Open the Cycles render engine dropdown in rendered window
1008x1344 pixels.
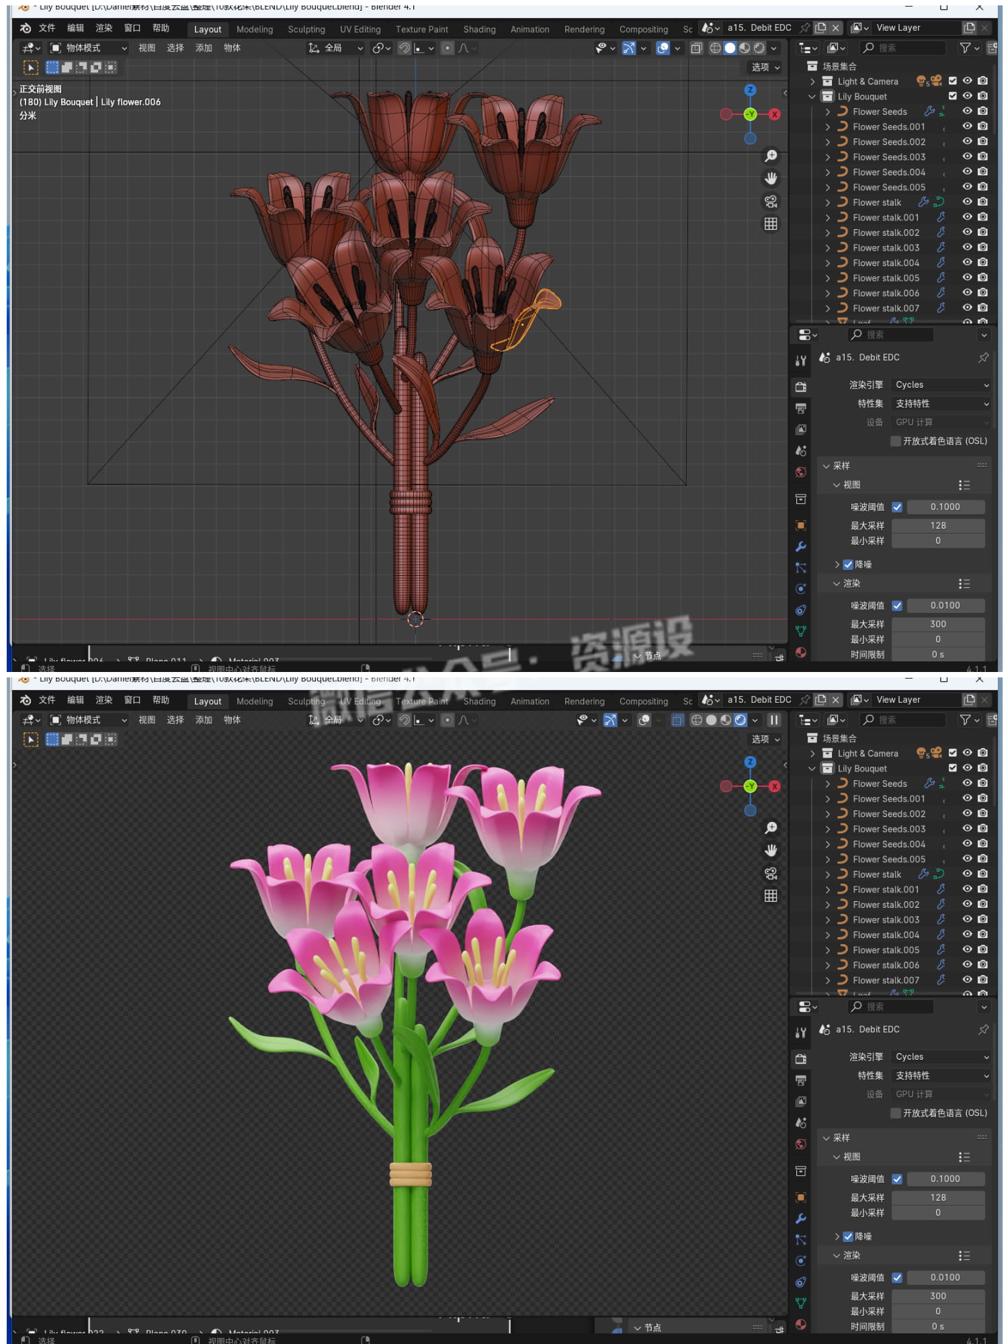(941, 1056)
